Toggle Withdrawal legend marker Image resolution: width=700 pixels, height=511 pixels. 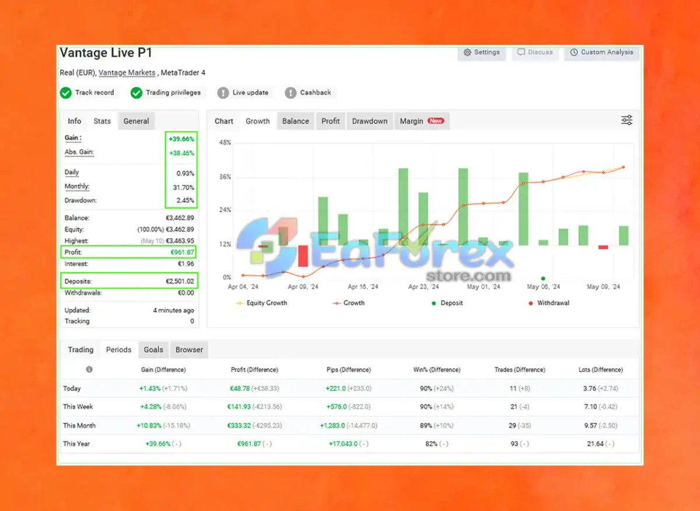tap(549, 303)
